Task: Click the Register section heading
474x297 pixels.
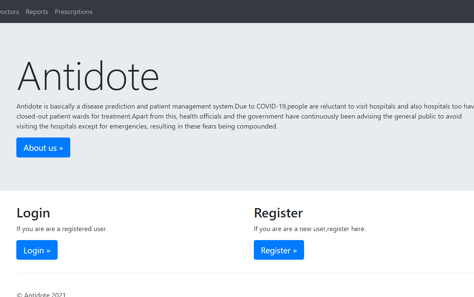Action: [278, 213]
